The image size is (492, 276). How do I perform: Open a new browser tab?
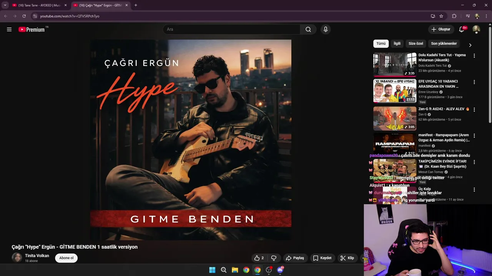click(x=136, y=5)
